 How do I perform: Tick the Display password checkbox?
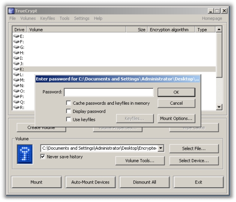tap(68, 111)
